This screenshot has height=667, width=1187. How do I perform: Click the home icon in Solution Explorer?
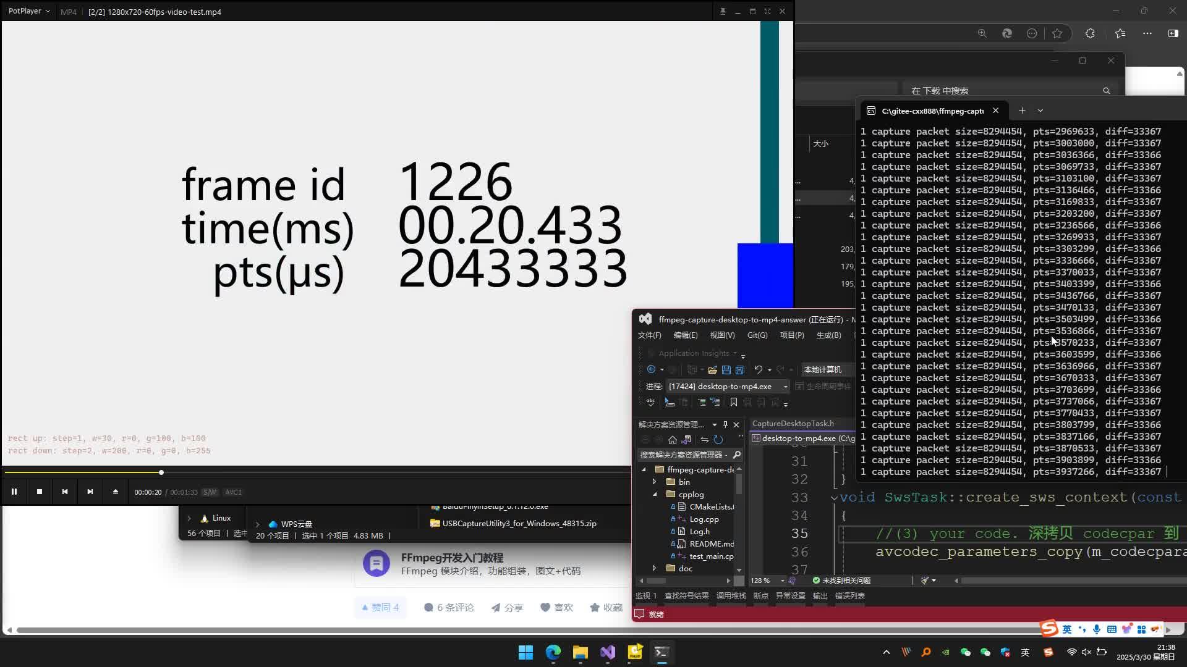point(672,440)
